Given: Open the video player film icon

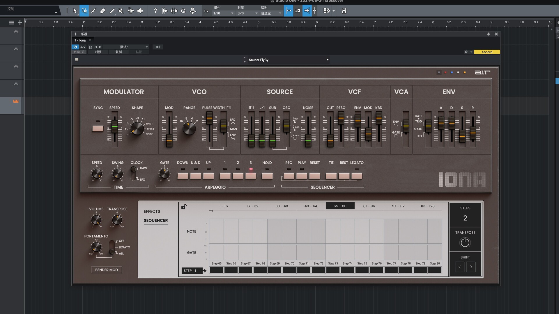Looking at the screenshot, I should (344, 11).
